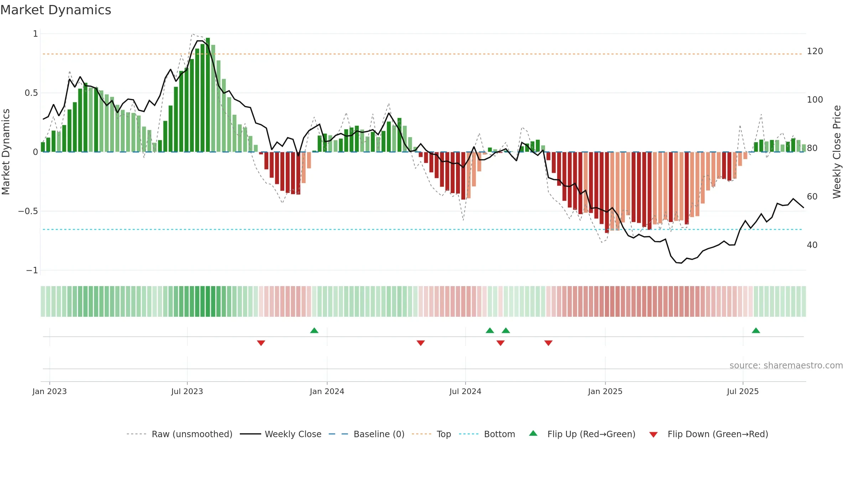Click the green Flip Up triangle icon in the legend
The image size is (855, 481).
[533, 433]
